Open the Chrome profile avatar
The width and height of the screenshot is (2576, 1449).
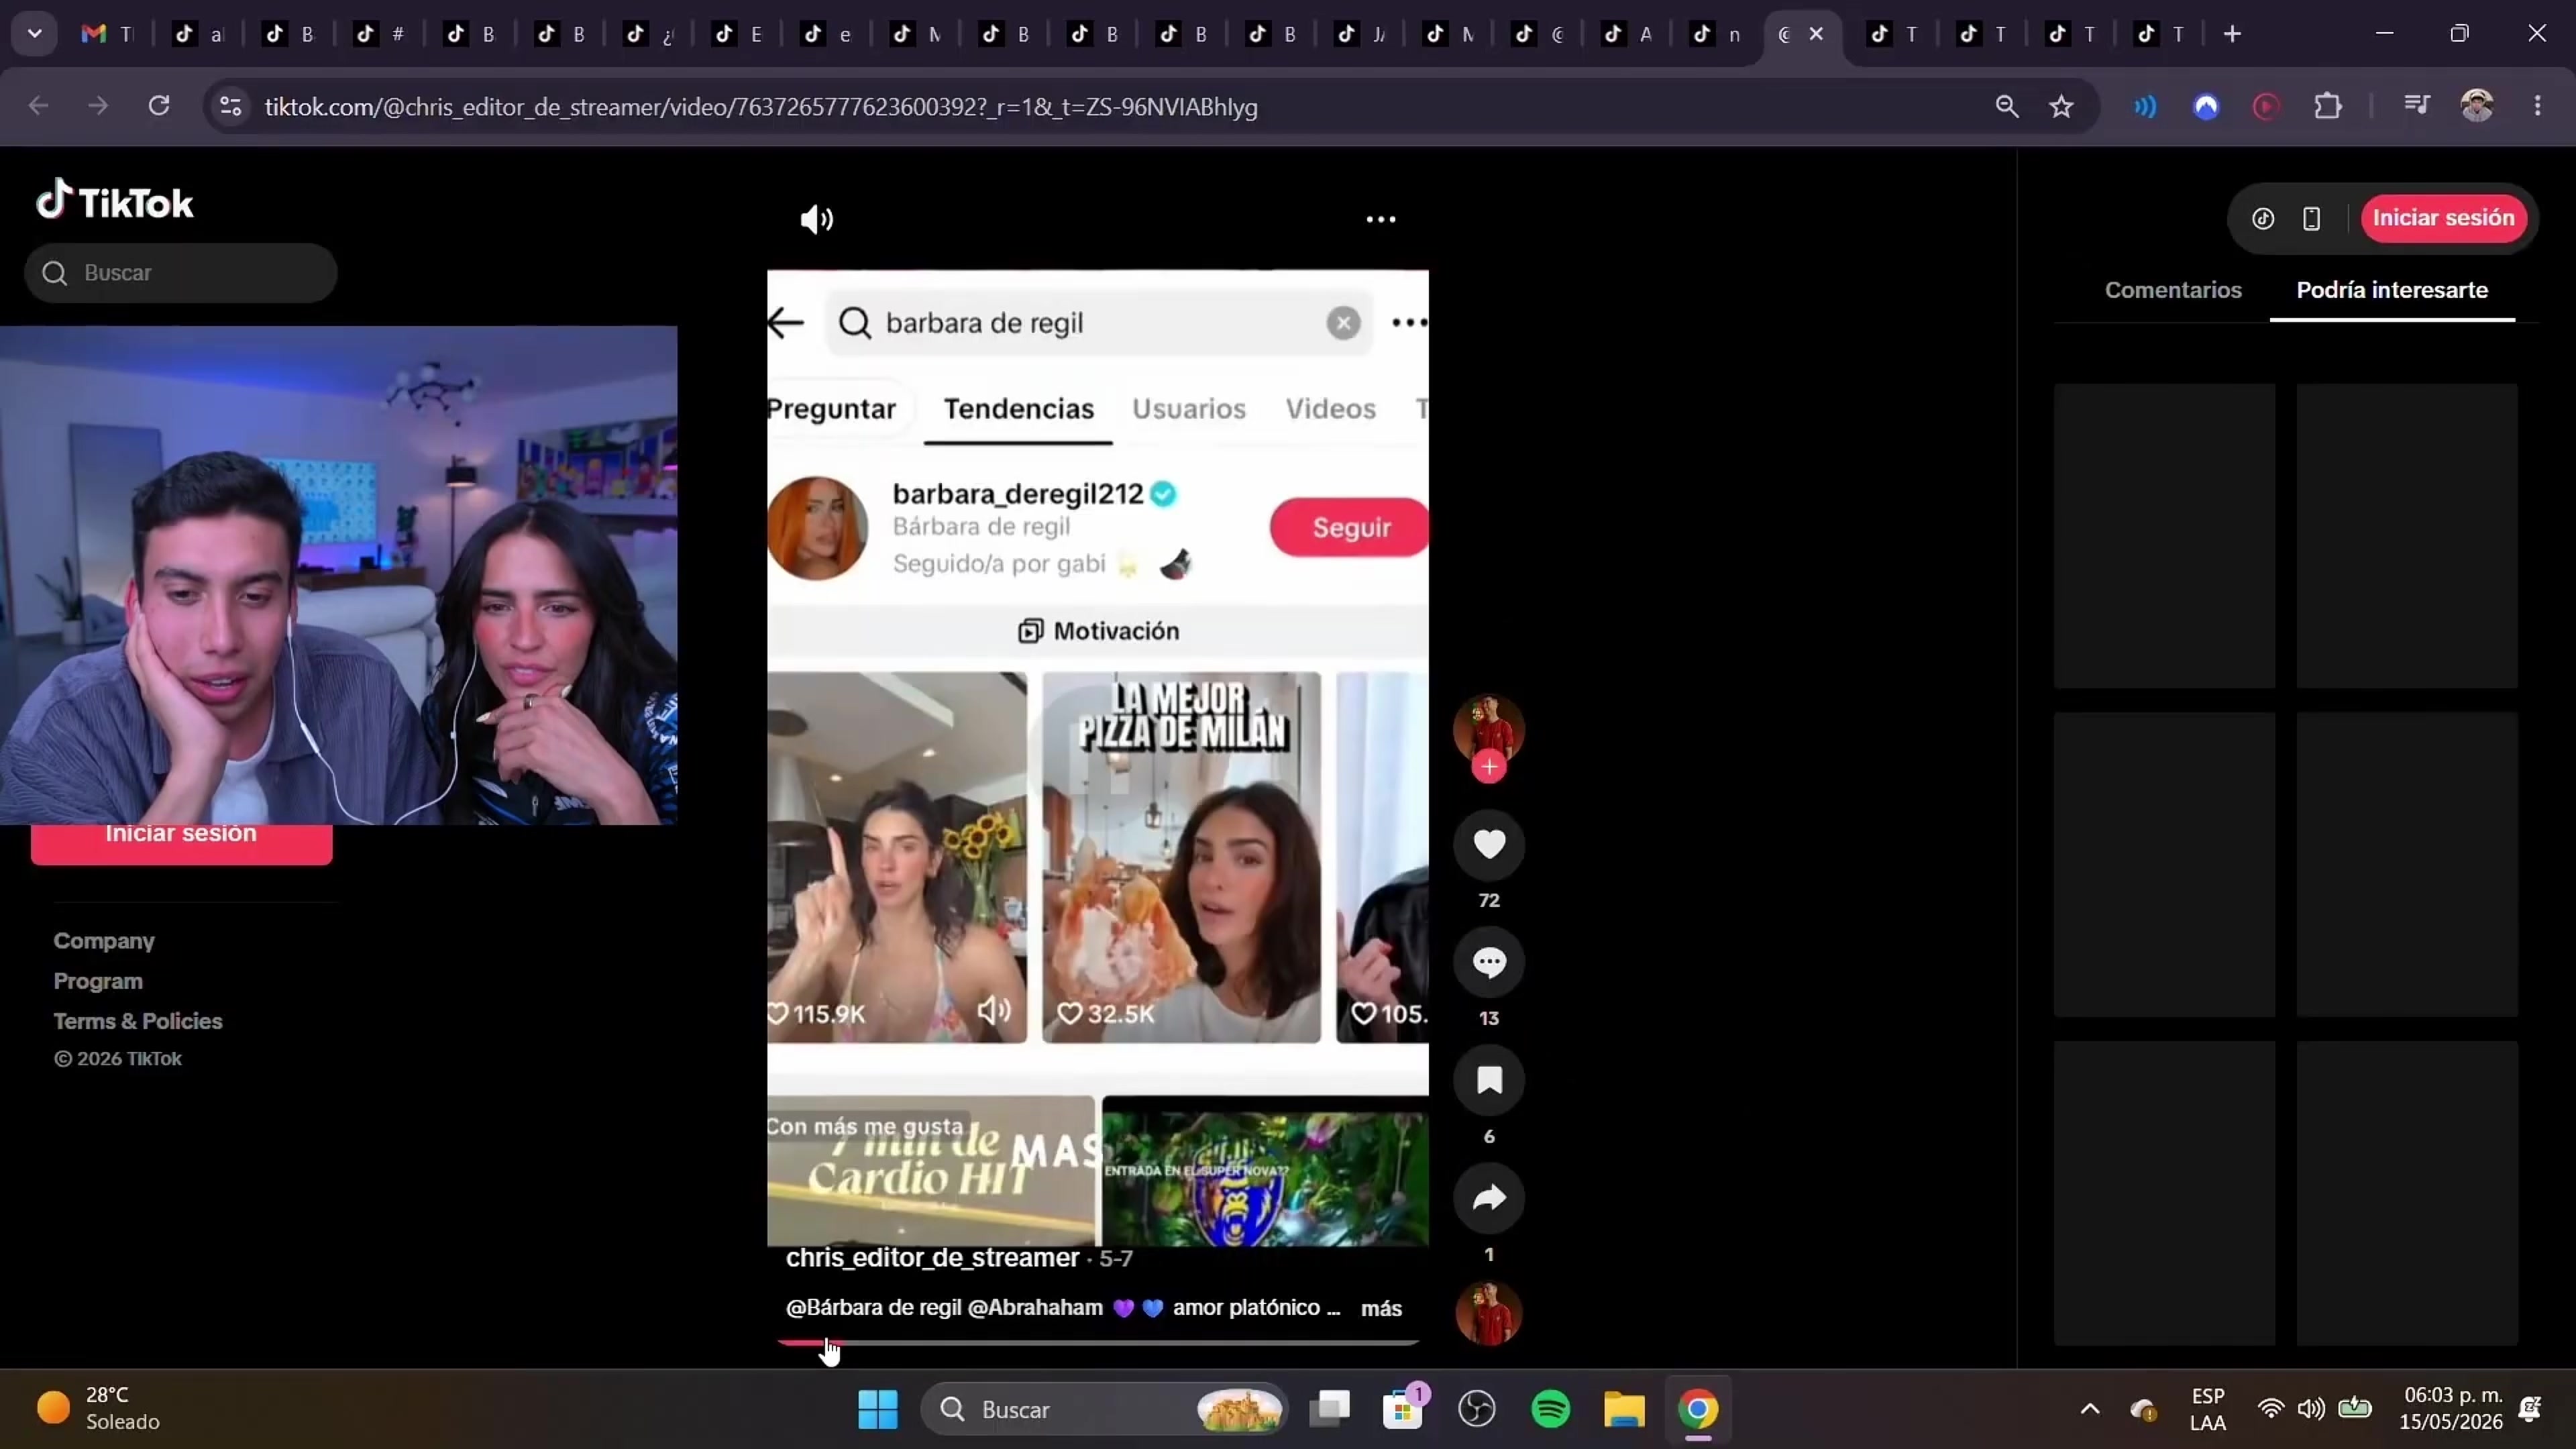(2477, 106)
